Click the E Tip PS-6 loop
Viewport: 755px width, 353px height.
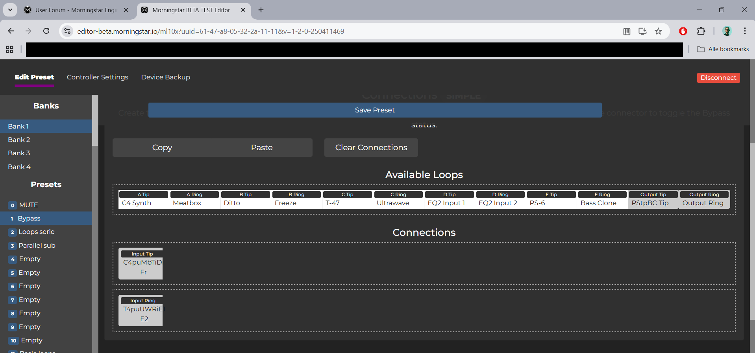551,199
